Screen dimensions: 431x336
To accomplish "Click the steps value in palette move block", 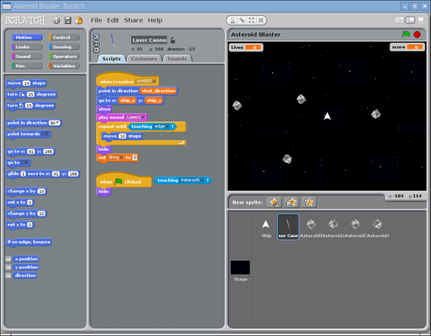I will tap(26, 83).
